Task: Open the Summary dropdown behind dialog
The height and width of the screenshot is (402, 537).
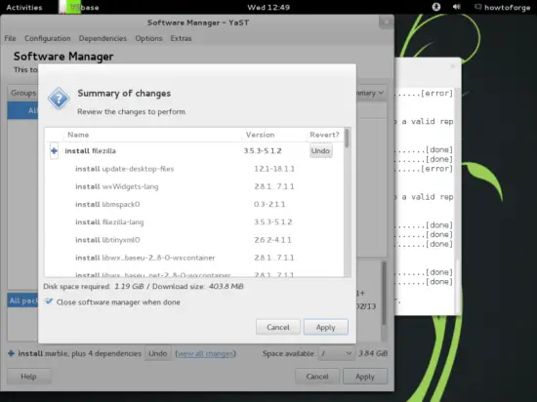Action: click(372, 93)
